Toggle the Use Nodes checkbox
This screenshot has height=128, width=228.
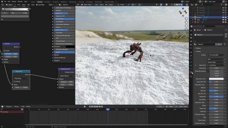(37, 5)
